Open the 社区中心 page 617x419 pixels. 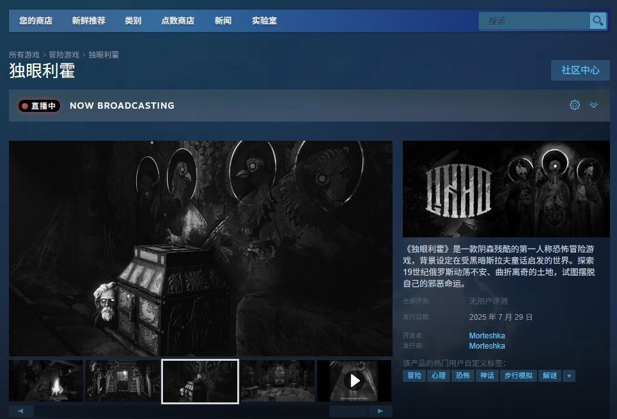tap(580, 70)
